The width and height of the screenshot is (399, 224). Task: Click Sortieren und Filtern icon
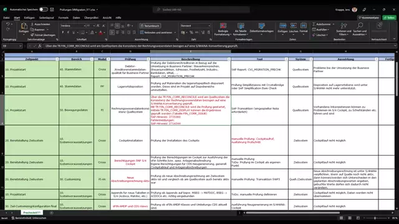click(x=344, y=26)
